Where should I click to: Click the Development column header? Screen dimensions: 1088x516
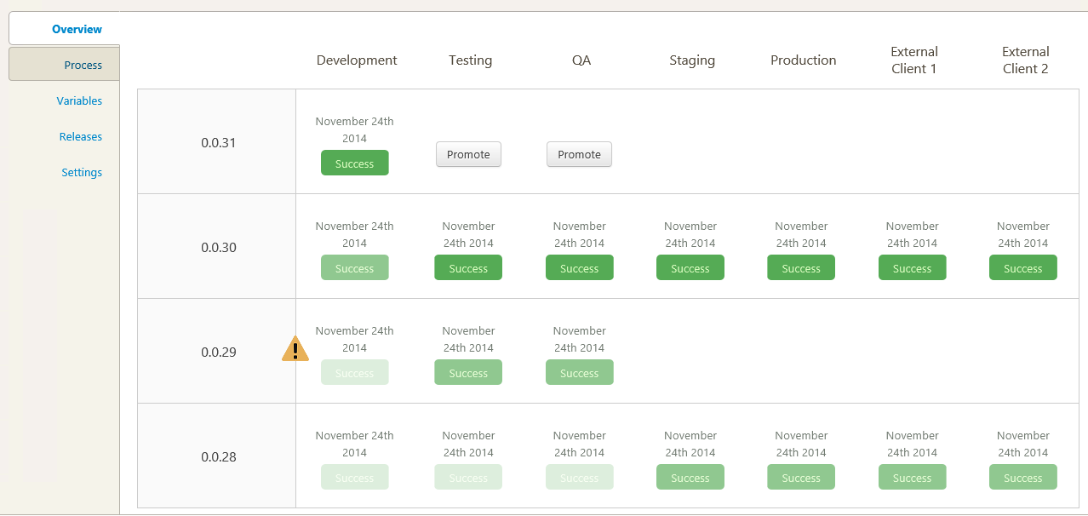(357, 60)
